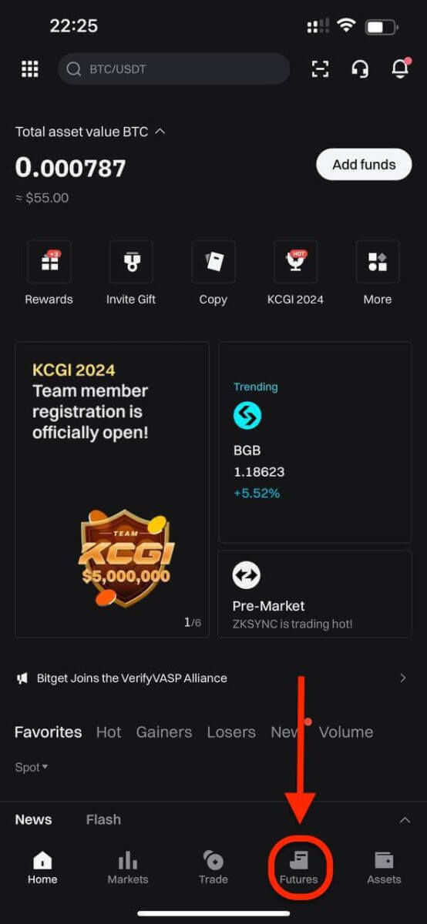The image size is (427, 924).
Task: Open the Pre-Market ZKSYNC card
Action: click(x=314, y=594)
